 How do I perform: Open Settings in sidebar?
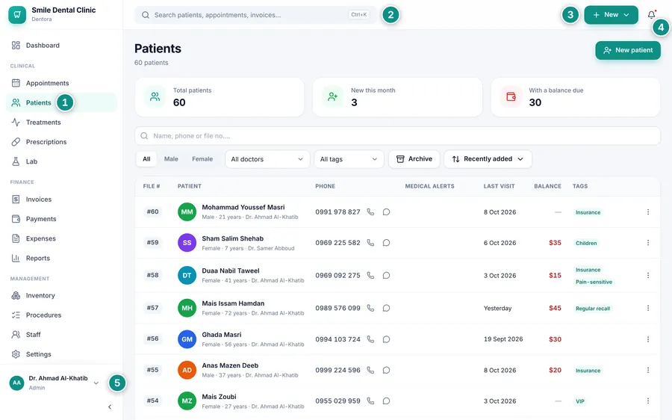[61, 354]
